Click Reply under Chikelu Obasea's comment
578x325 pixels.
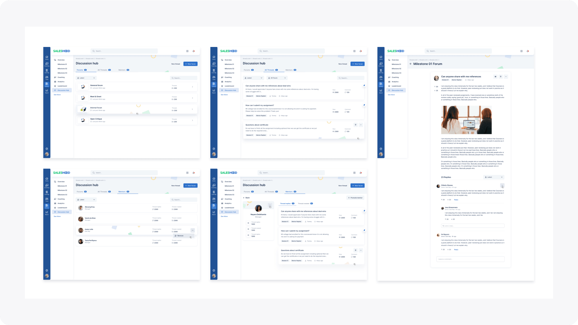click(x=456, y=200)
